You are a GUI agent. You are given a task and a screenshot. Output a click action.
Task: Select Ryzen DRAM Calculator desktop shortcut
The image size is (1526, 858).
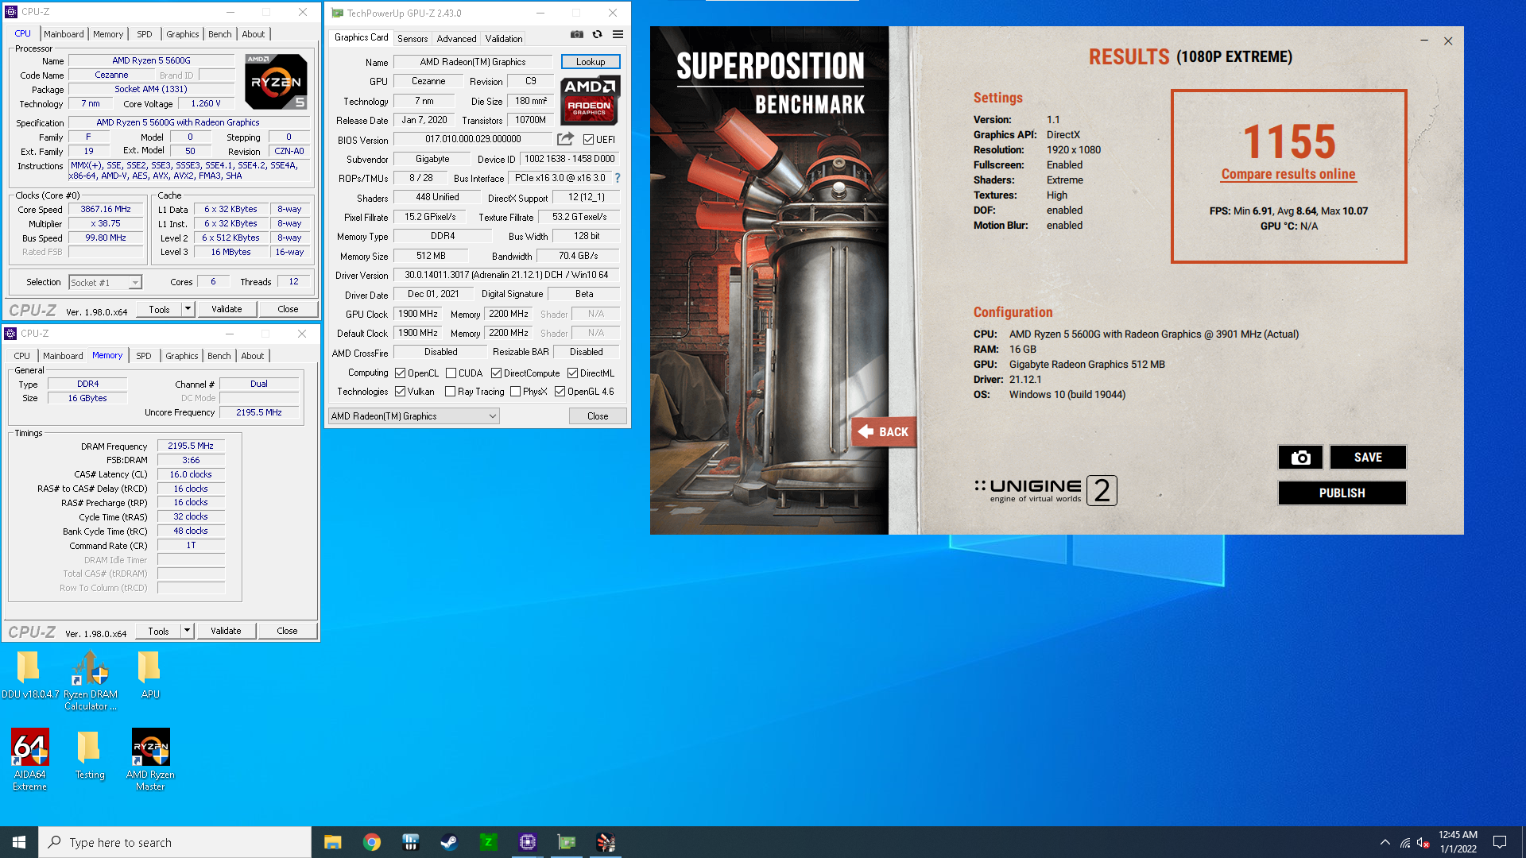click(x=90, y=680)
